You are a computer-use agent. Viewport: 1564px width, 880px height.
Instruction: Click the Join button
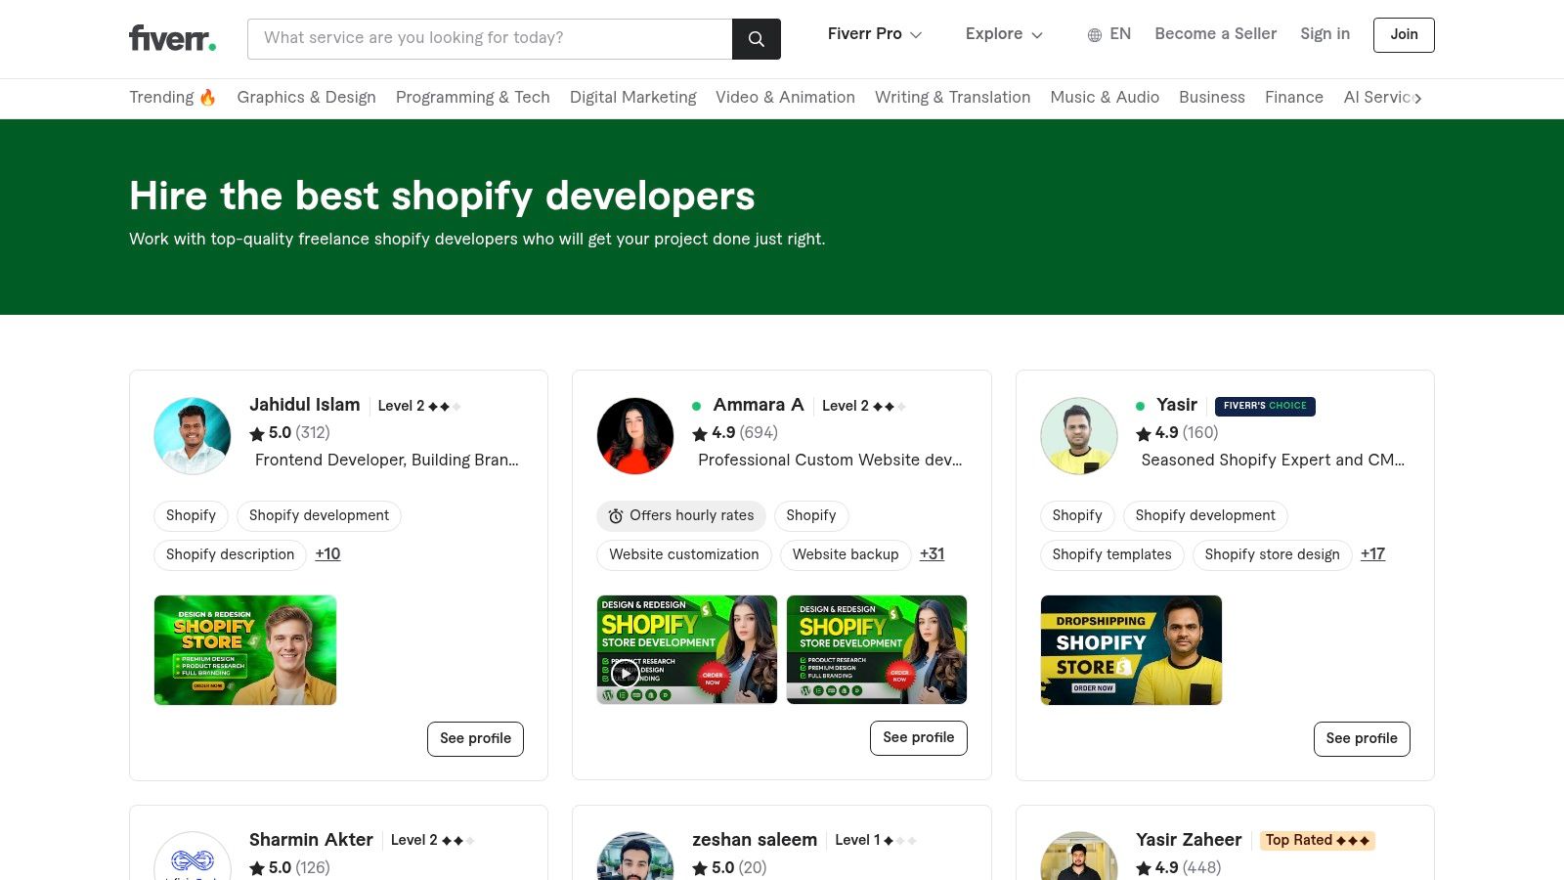click(x=1403, y=35)
